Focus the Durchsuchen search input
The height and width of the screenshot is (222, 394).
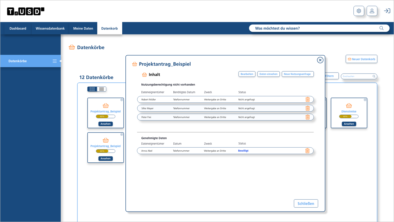pyautogui.click(x=359, y=76)
